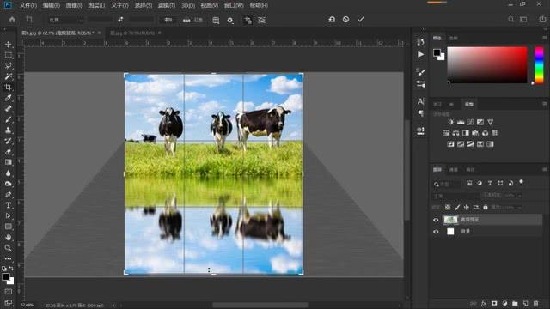This screenshot has width=550, height=309.
Task: Switch to the second document tab
Action: coord(132,33)
